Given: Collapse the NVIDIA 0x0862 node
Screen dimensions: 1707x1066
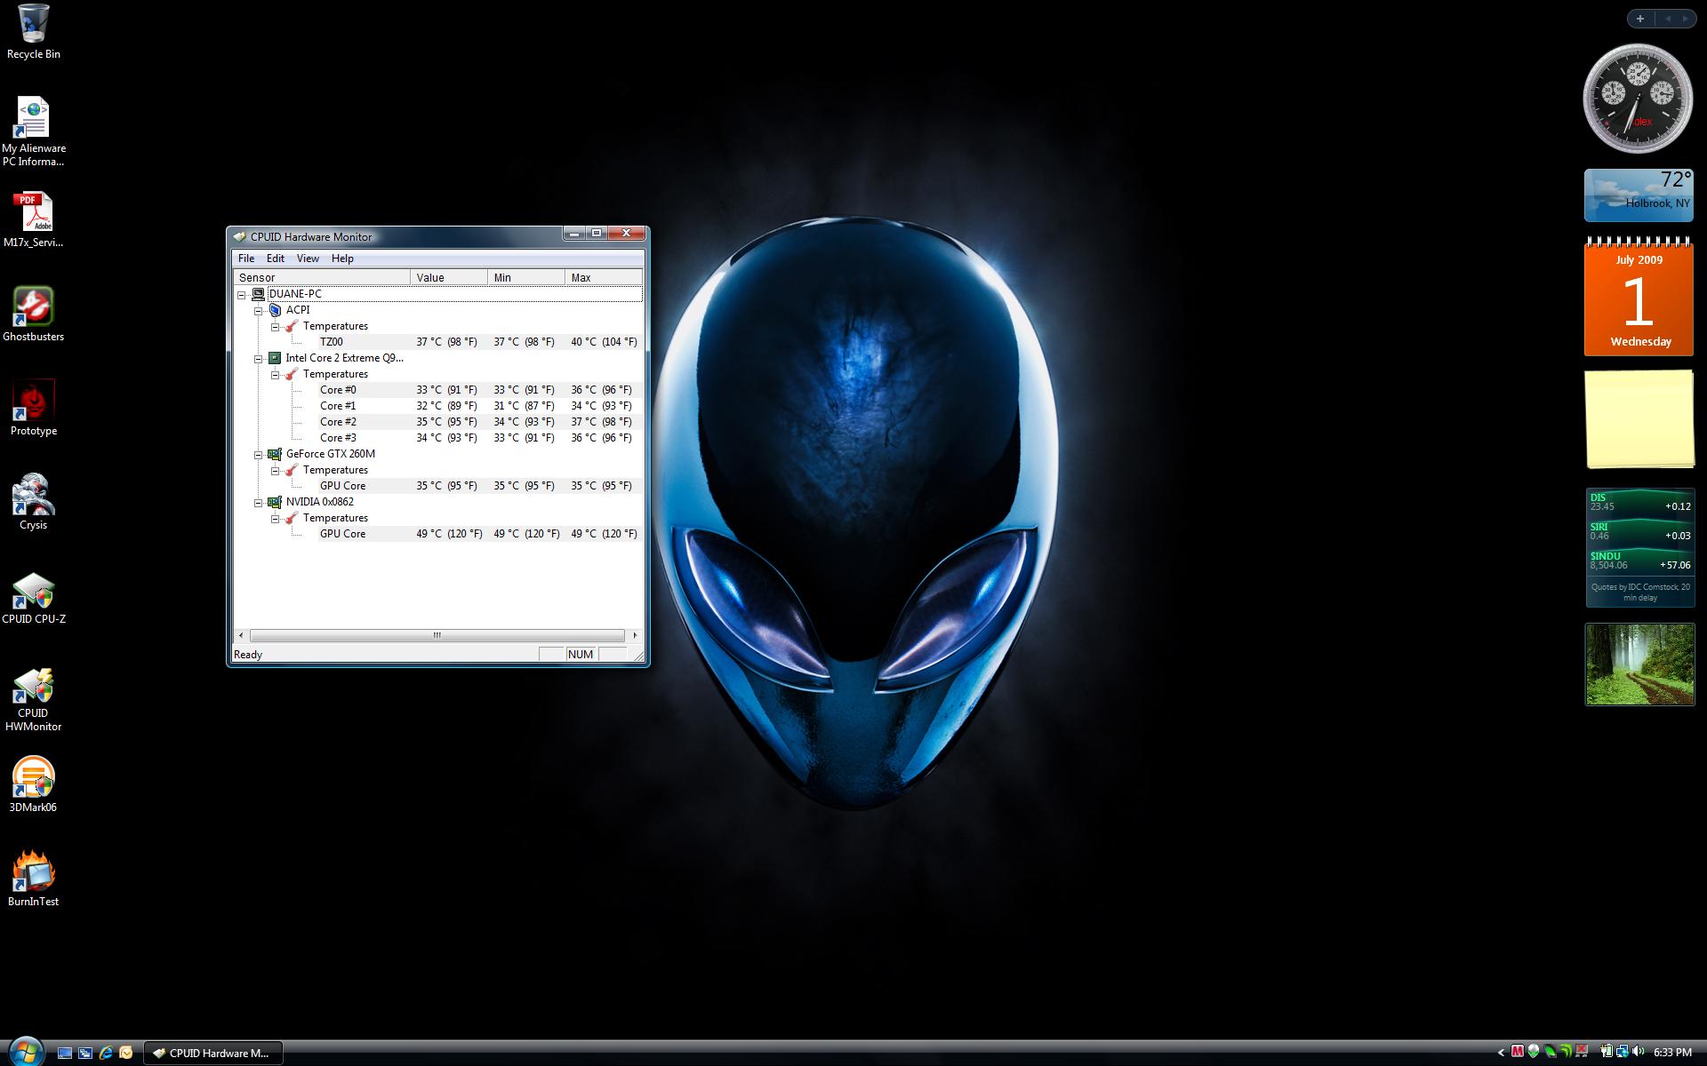Looking at the screenshot, I should (x=259, y=503).
